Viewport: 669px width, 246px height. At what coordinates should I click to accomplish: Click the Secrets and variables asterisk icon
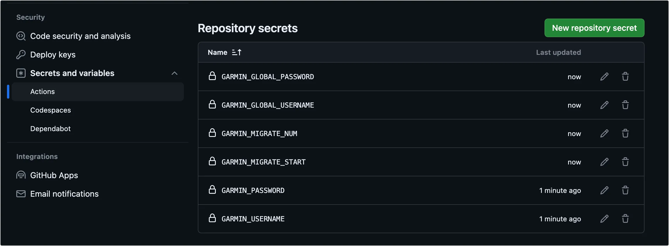tap(21, 73)
